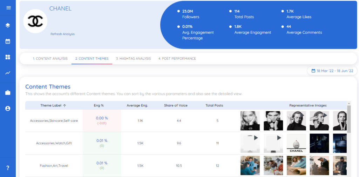Click the Refresh Analysis link

[x=62, y=34]
